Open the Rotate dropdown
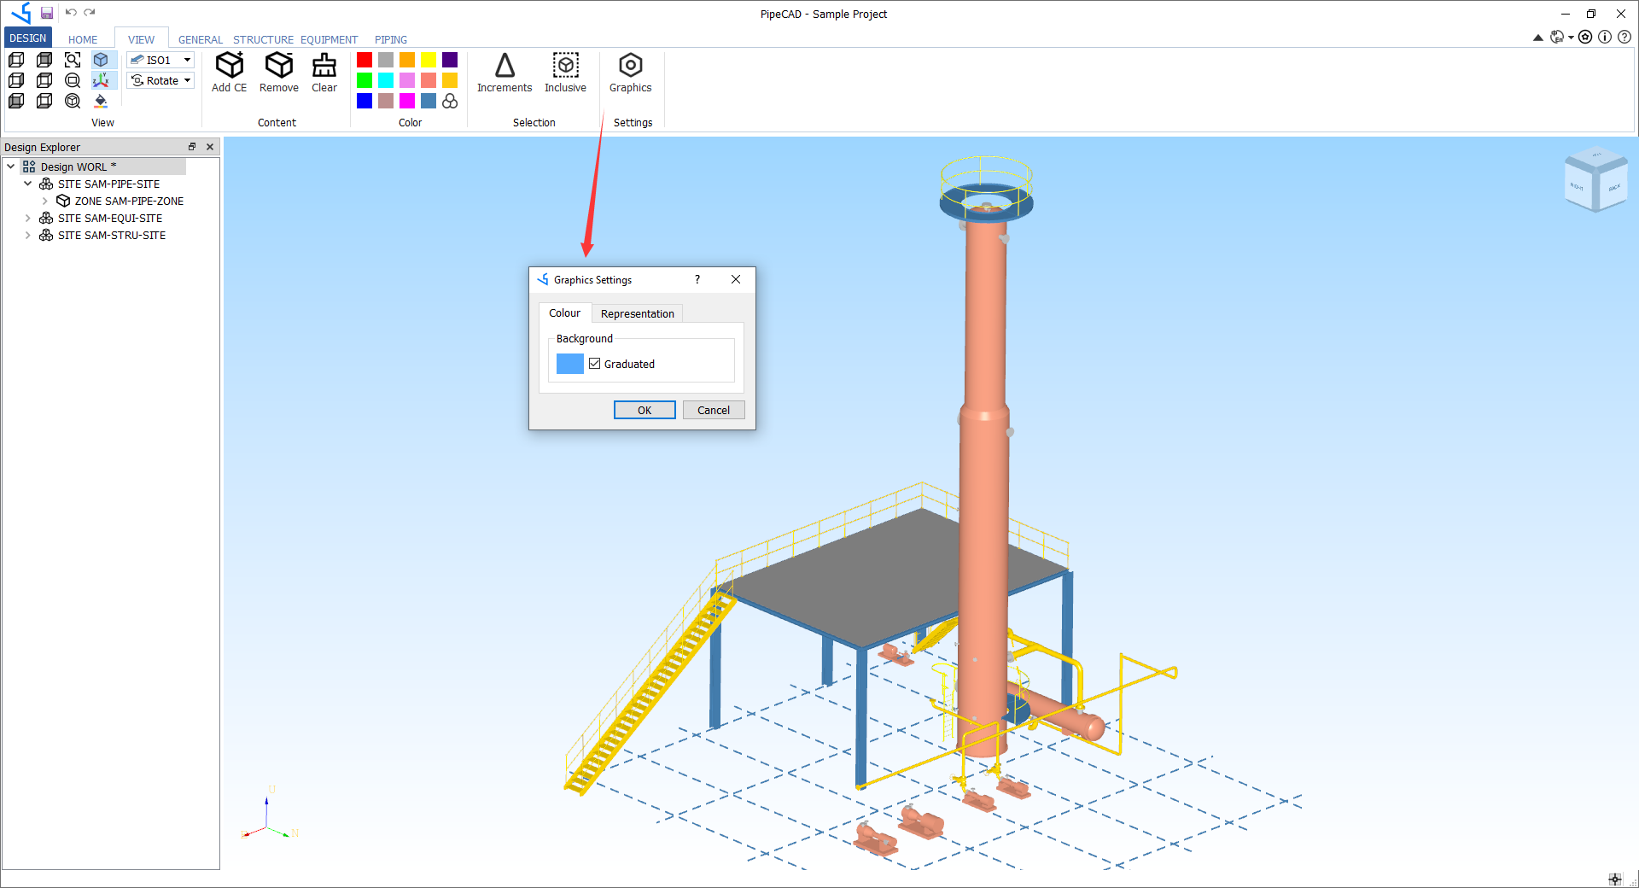Image resolution: width=1639 pixels, height=888 pixels. tap(185, 79)
